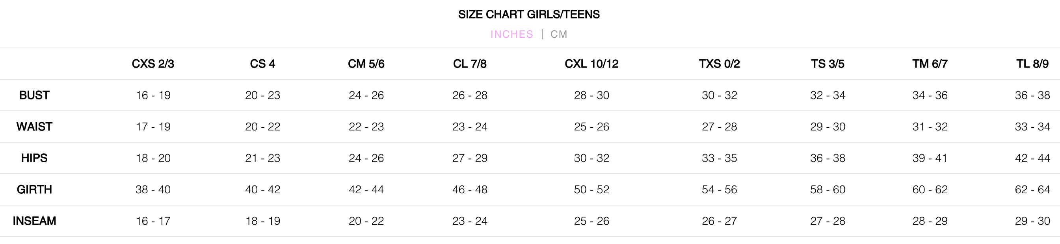The image size is (1060, 244).
Task: Click girth value 50 - 52 cell
Action: [591, 189]
